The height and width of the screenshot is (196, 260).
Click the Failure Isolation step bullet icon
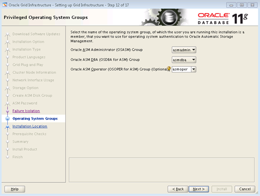[7, 111]
